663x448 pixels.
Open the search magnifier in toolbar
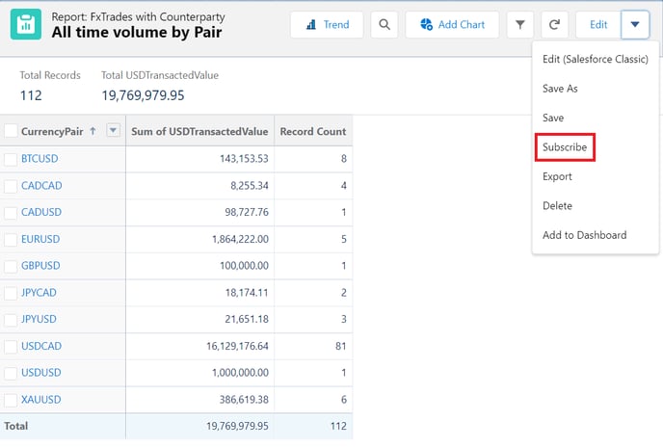point(385,25)
